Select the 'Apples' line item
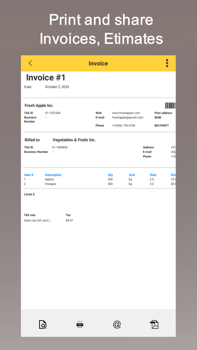 tap(49, 179)
